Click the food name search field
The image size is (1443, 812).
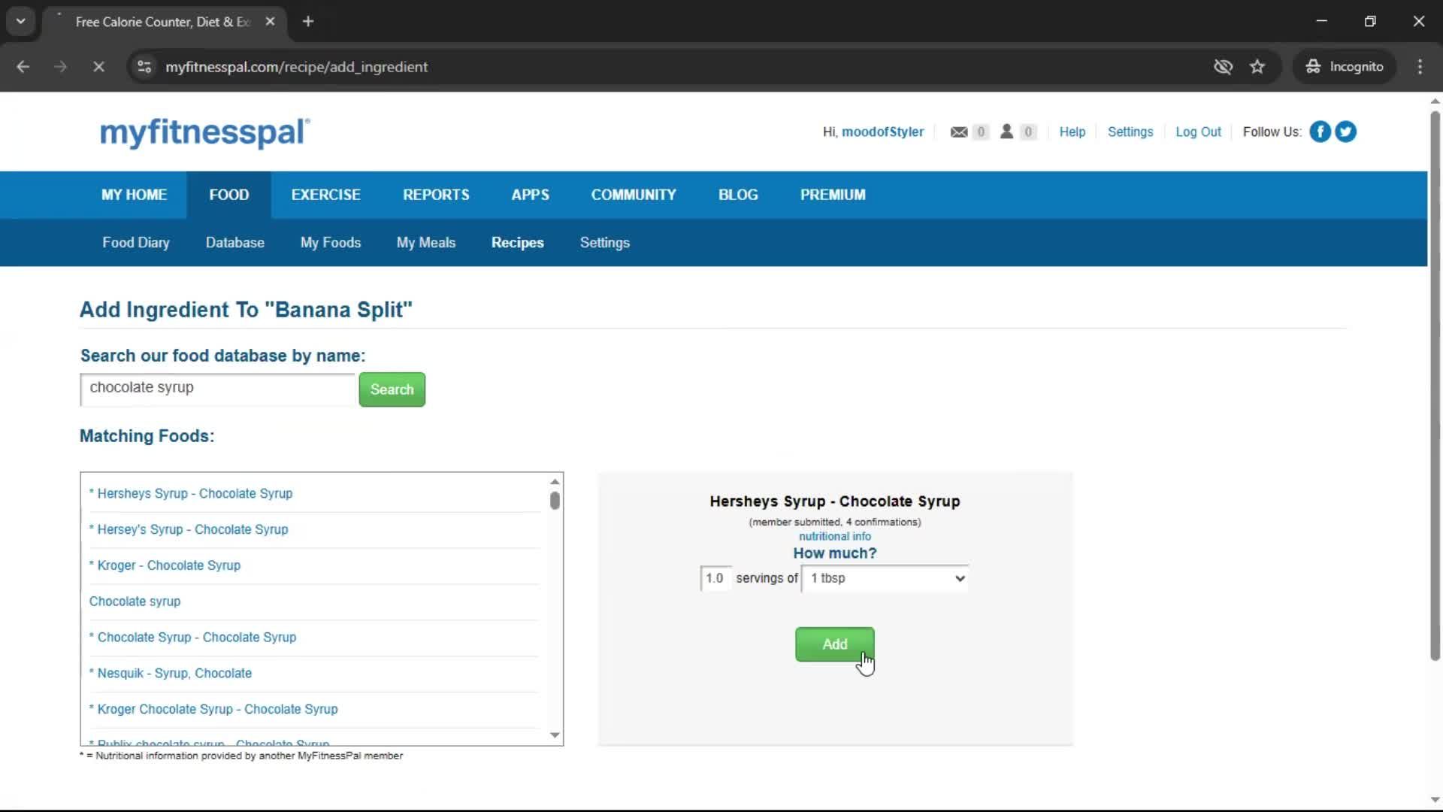coord(217,389)
